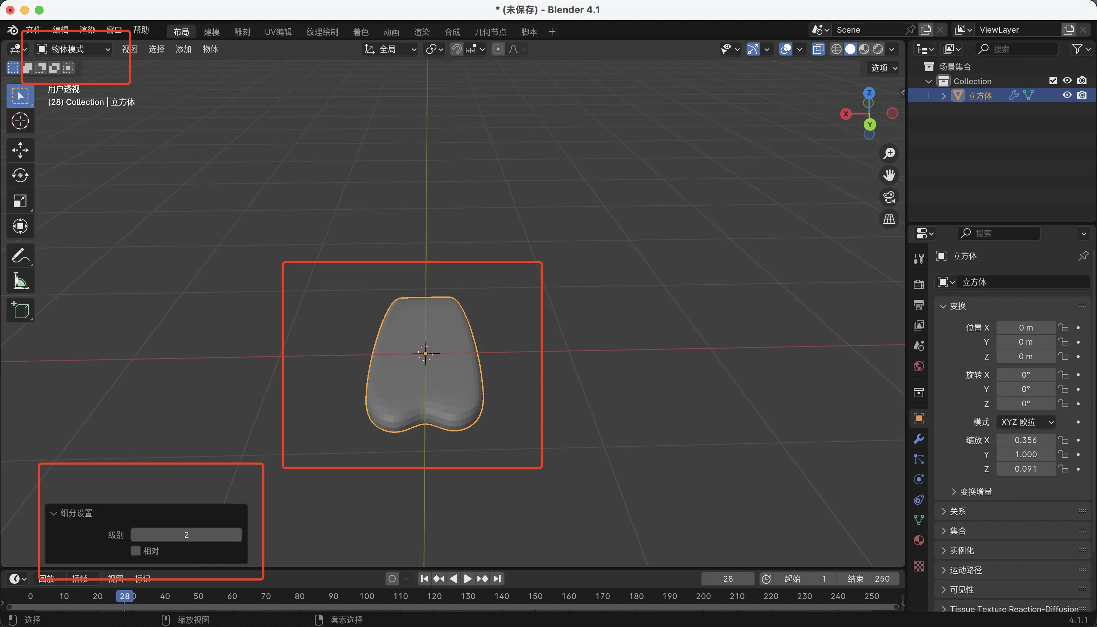Switch to the 雕刻 workspace tab
Image resolution: width=1097 pixels, height=627 pixels.
tap(242, 32)
